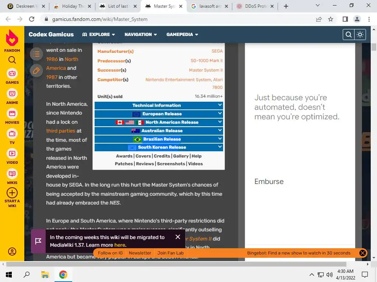Viewport: 377px width, 282px height.
Task: Expand the North American Release section
Action: 159,122
